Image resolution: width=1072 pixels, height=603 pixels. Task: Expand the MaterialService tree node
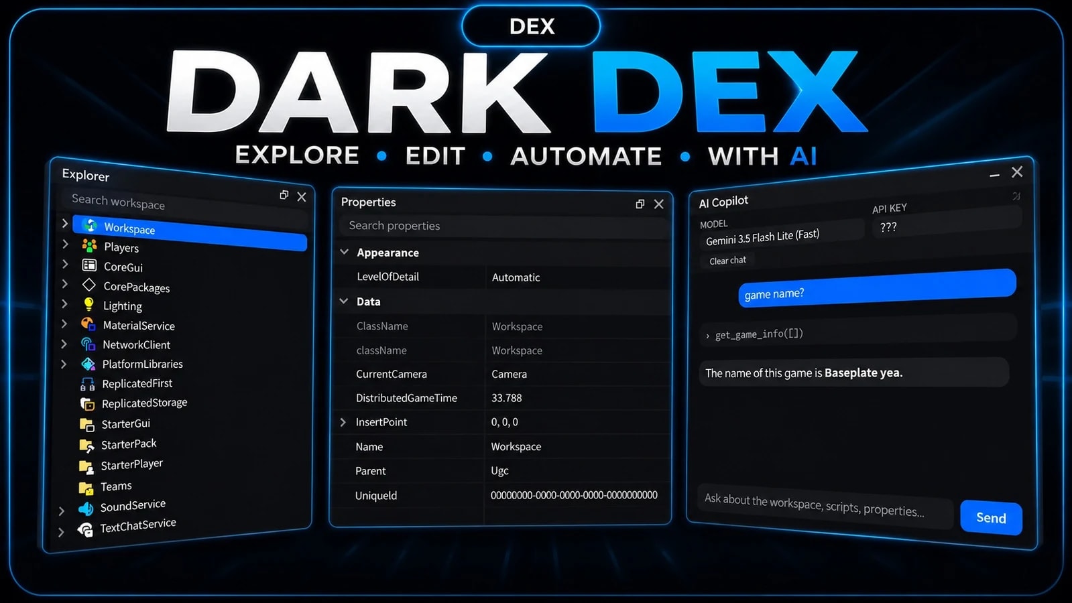point(64,324)
